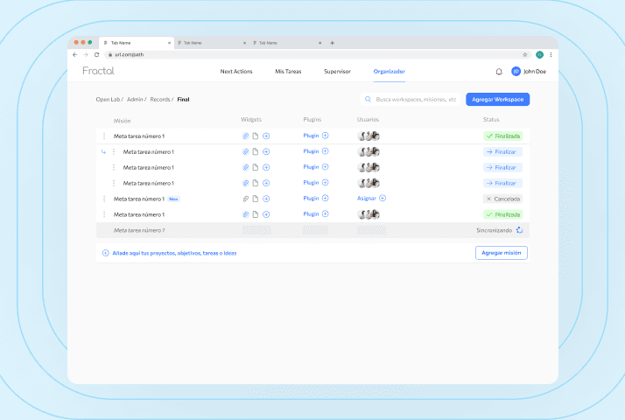Close the active browser tab
Screen dimensions: 625x420
169,43
